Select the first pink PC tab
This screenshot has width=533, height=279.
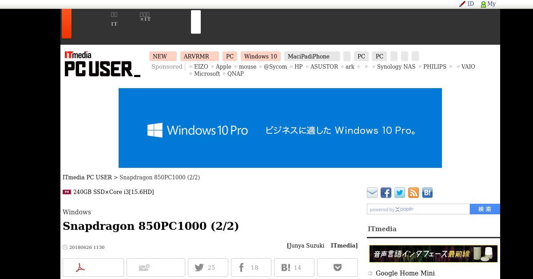230,56
